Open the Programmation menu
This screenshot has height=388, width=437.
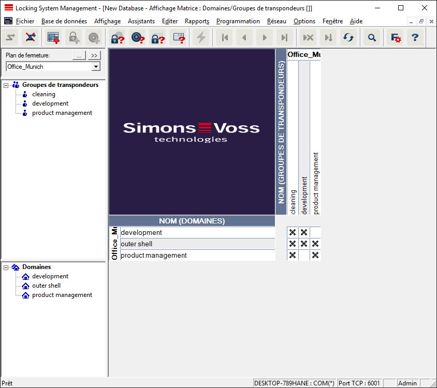pyautogui.click(x=238, y=21)
